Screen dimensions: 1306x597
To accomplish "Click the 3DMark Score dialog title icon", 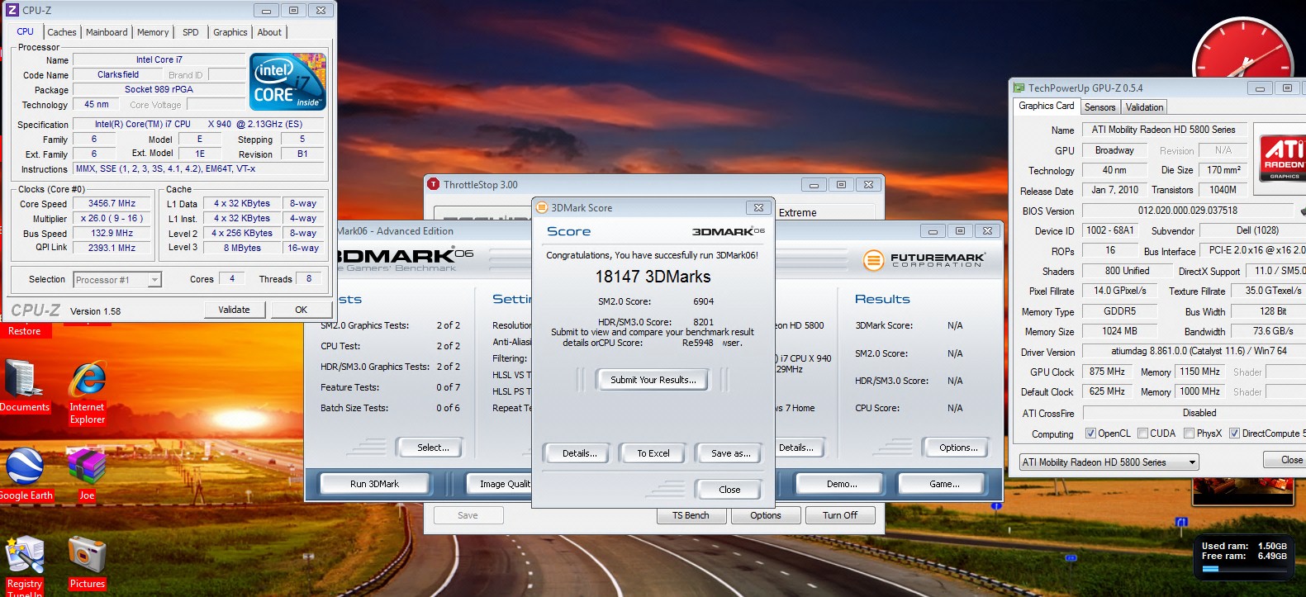I will pos(542,207).
